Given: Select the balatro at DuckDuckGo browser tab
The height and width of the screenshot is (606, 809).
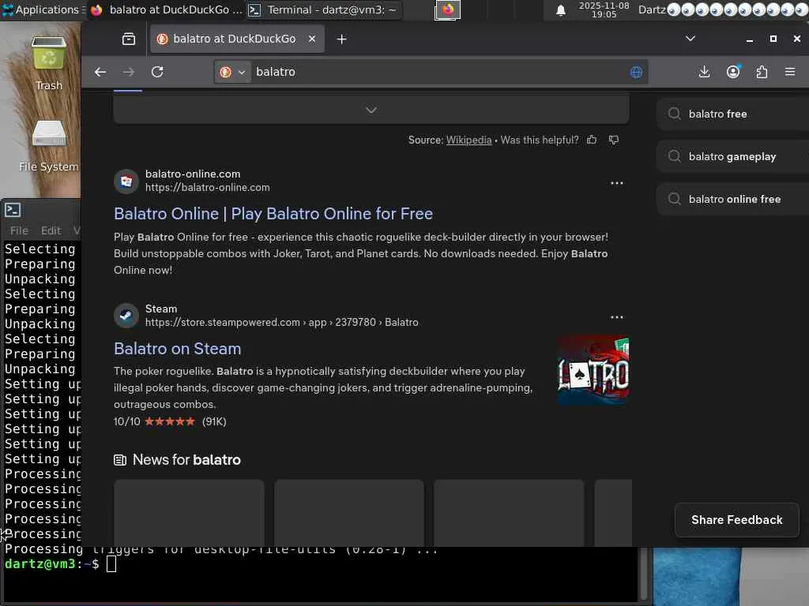Looking at the screenshot, I should point(237,39).
